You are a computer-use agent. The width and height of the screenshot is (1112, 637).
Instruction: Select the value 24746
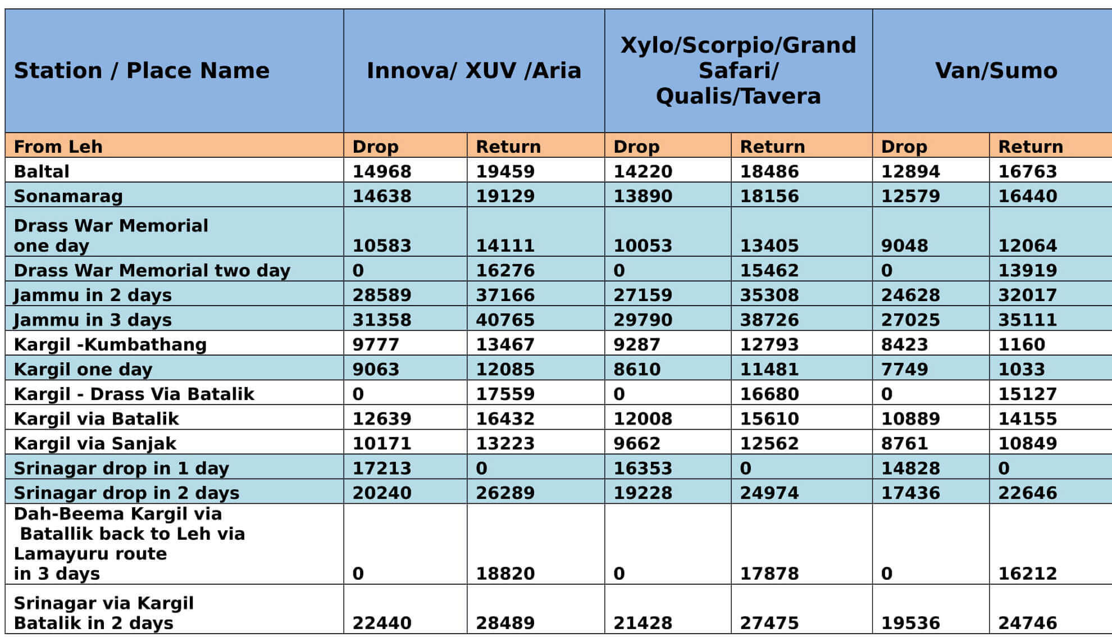(1028, 623)
